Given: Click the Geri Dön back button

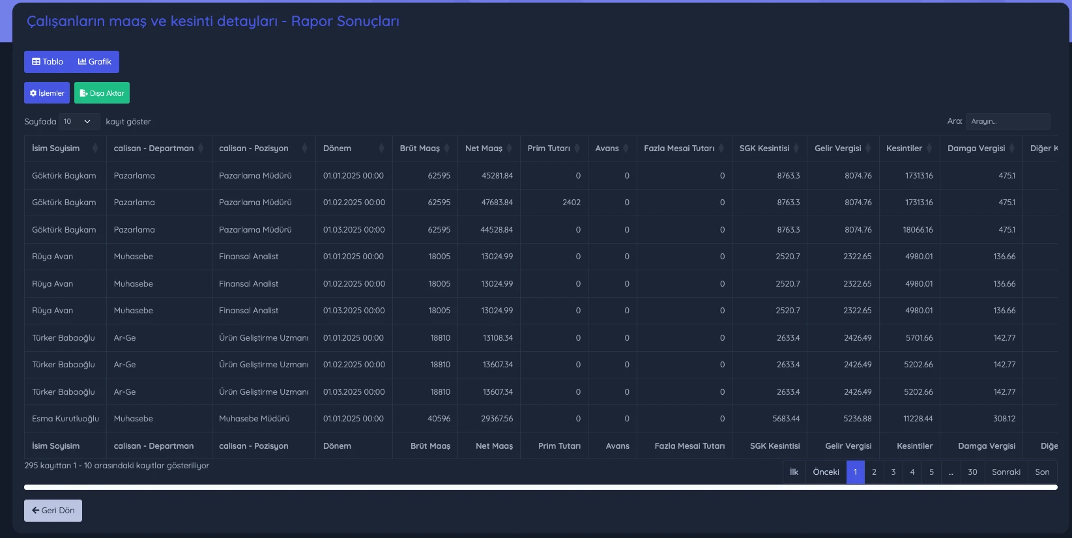Looking at the screenshot, I should pos(53,511).
